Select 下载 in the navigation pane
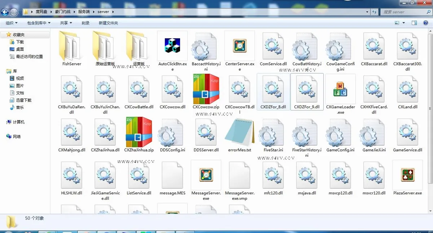Screen dimensions: 433x233 pos(20,42)
